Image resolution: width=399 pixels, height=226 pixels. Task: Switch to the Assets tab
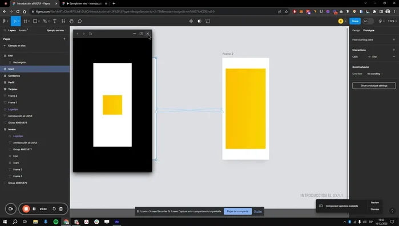tap(23, 30)
